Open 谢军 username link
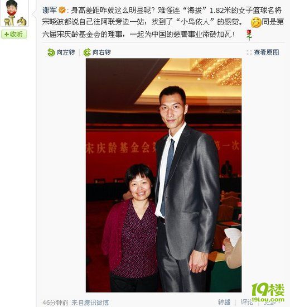This screenshot has height=307, width=290. tap(50, 10)
